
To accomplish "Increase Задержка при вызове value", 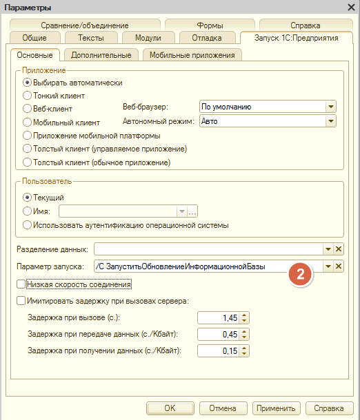I will pyautogui.click(x=244, y=315).
